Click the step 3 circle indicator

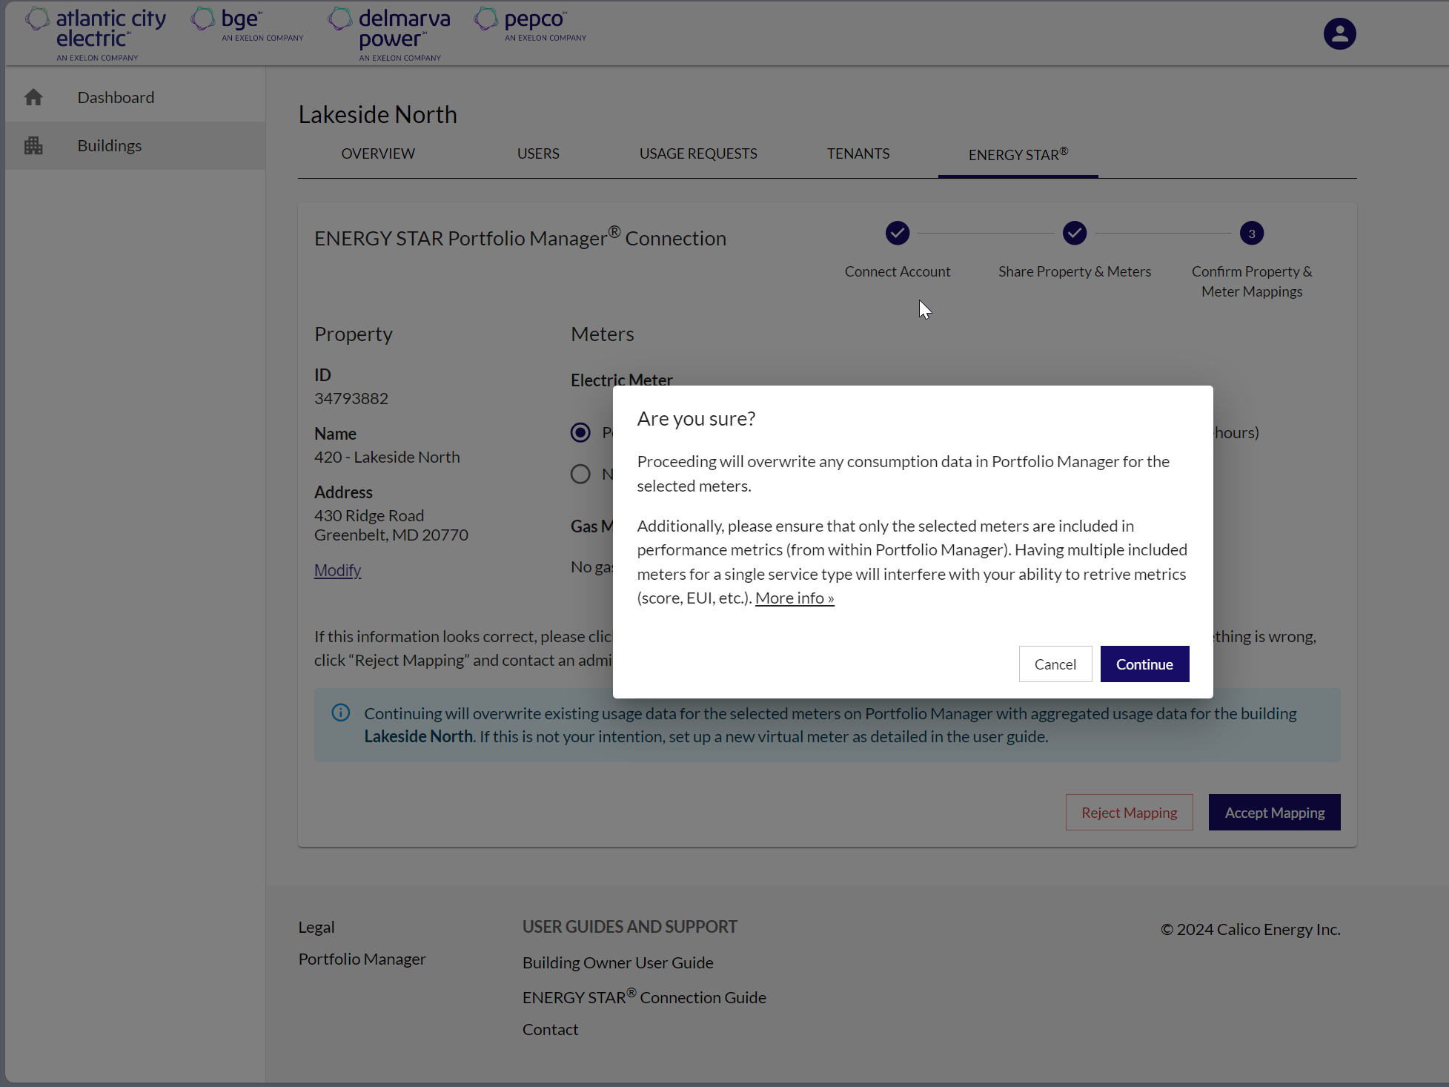(1251, 234)
